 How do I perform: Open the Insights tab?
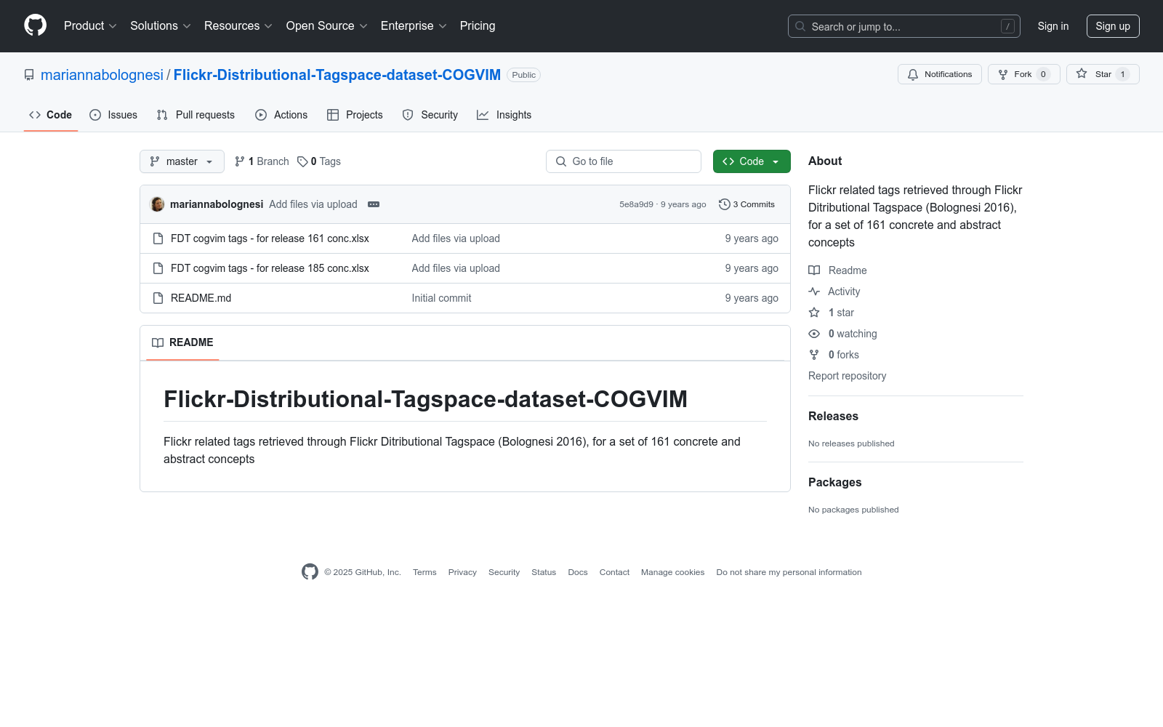pos(504,115)
